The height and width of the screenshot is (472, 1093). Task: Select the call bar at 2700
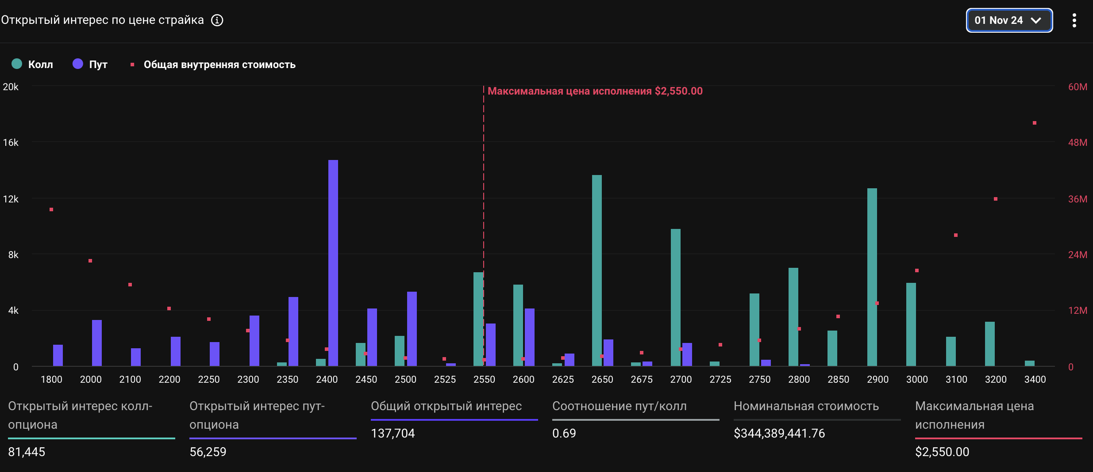coord(675,297)
